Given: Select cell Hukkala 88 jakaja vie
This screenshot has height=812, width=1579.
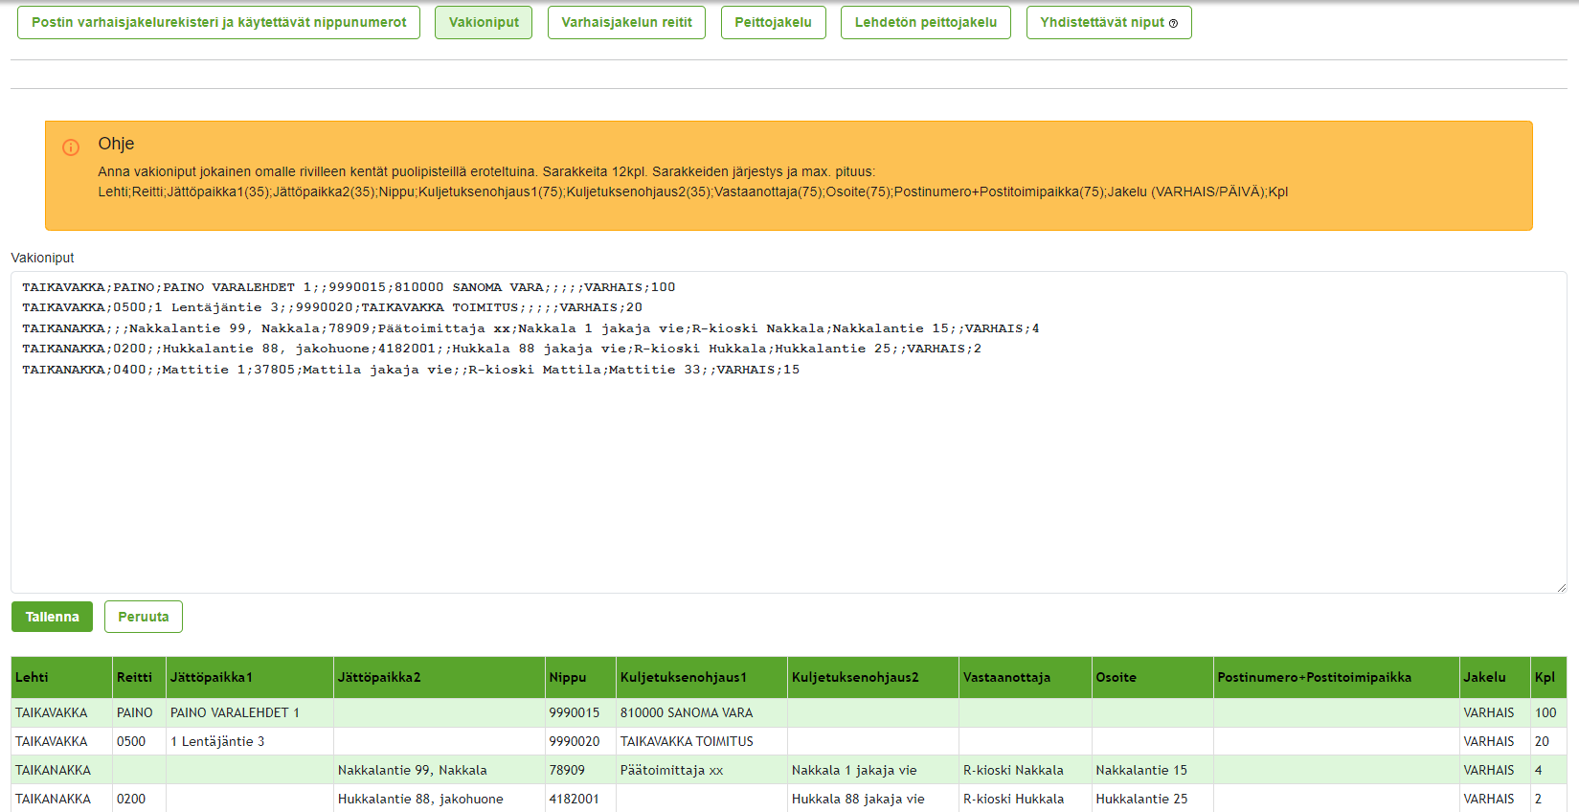Looking at the screenshot, I should click(x=873, y=799).
